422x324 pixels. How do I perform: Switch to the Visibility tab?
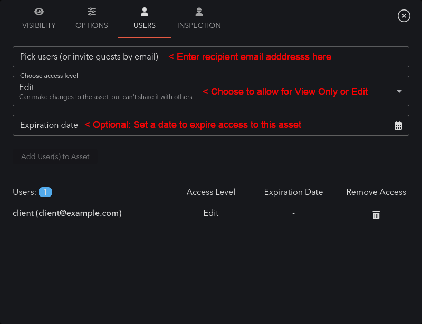pos(39,25)
